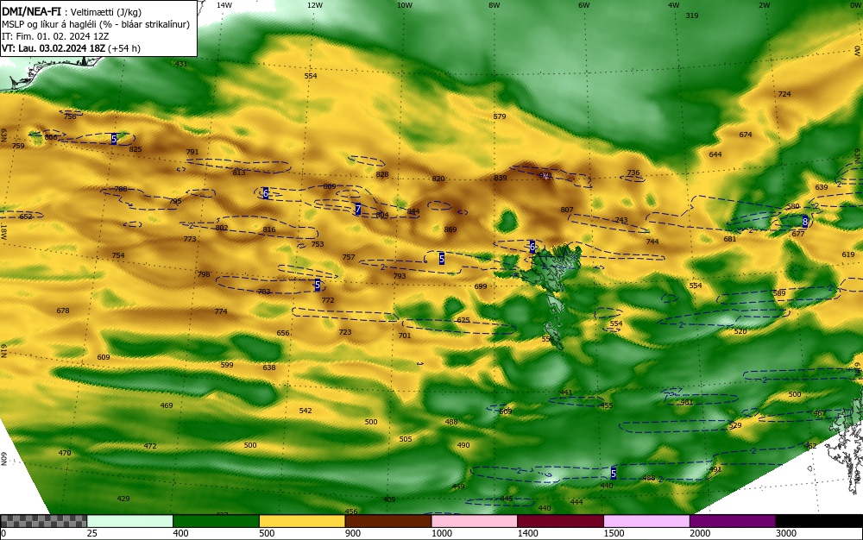Viewport: 863px width, 540px height.
Task: Click the map value '791'
Action: click(192, 152)
